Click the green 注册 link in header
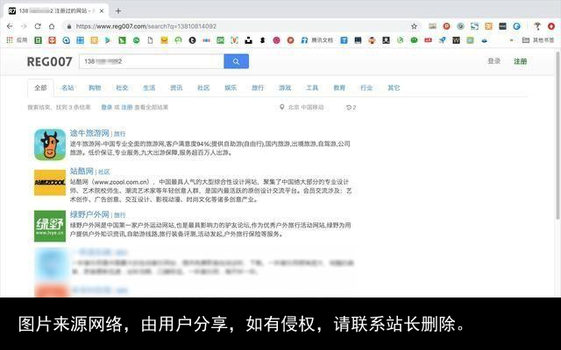The width and height of the screenshot is (561, 350). pyautogui.click(x=520, y=61)
